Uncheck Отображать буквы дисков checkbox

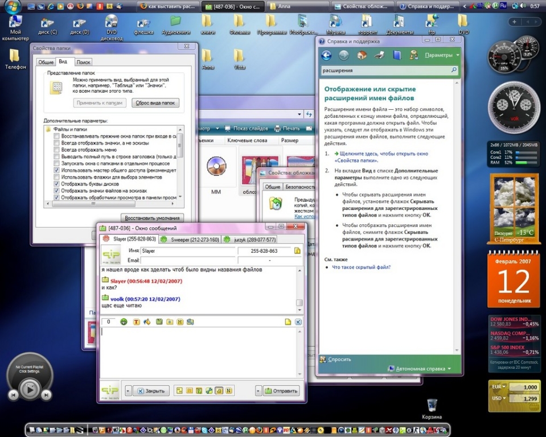56,184
